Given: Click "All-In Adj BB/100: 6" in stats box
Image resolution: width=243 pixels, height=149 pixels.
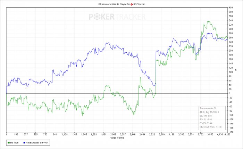Looking at the screenshot, I should [x=209, y=112].
